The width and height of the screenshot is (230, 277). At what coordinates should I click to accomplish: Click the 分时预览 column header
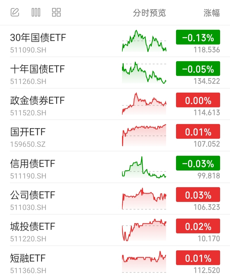click(x=149, y=13)
